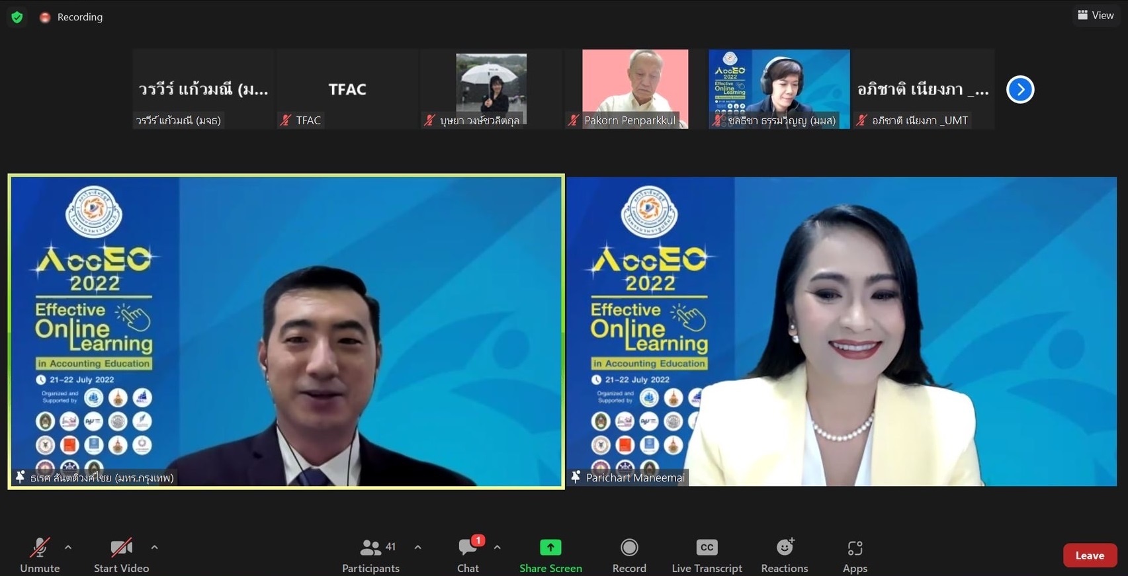Viewport: 1128px width, 576px height.
Task: Open the View layout menu
Action: [x=1096, y=15]
